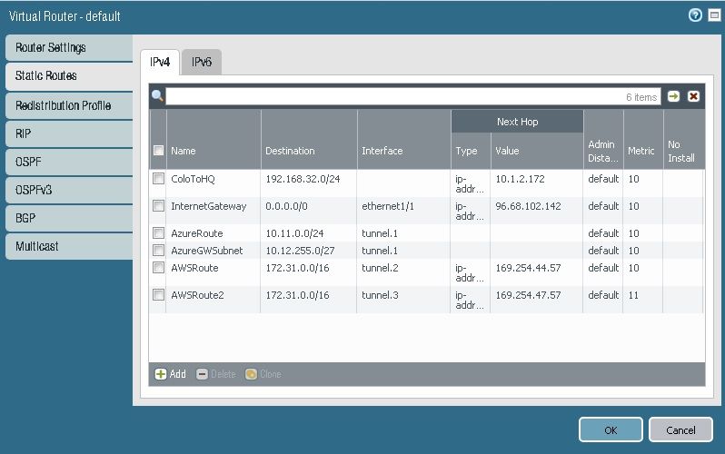Click the Delete minus icon
Screen dimensions: 725x454
point(202,374)
